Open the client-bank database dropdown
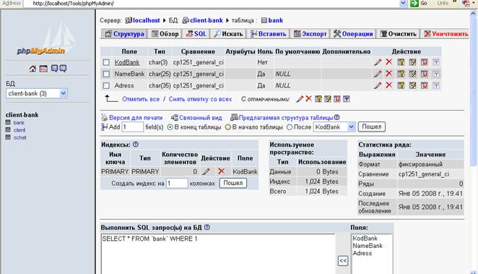The height and width of the screenshot is (274, 478). [37, 93]
